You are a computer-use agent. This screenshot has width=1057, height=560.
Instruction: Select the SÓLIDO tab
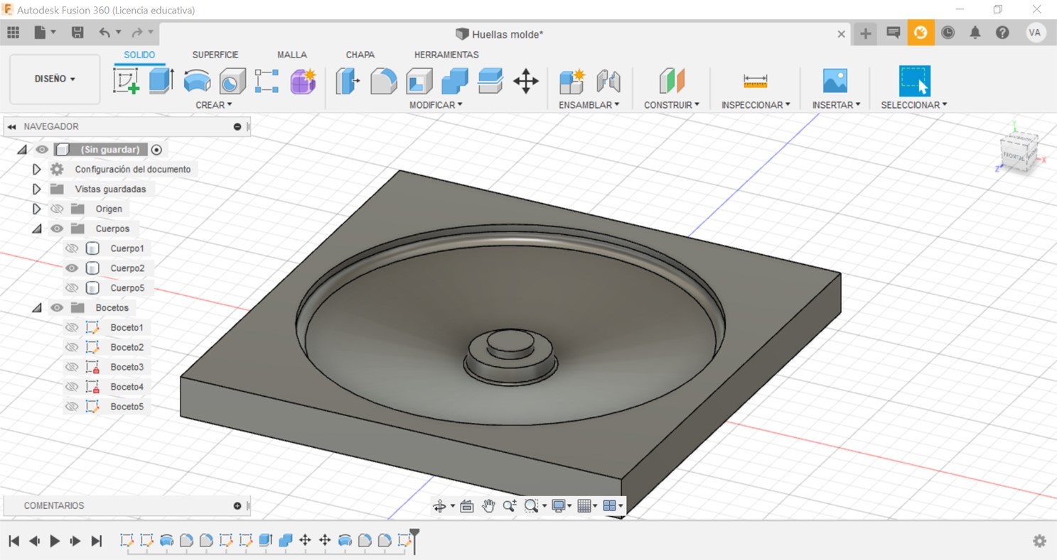[x=139, y=55]
